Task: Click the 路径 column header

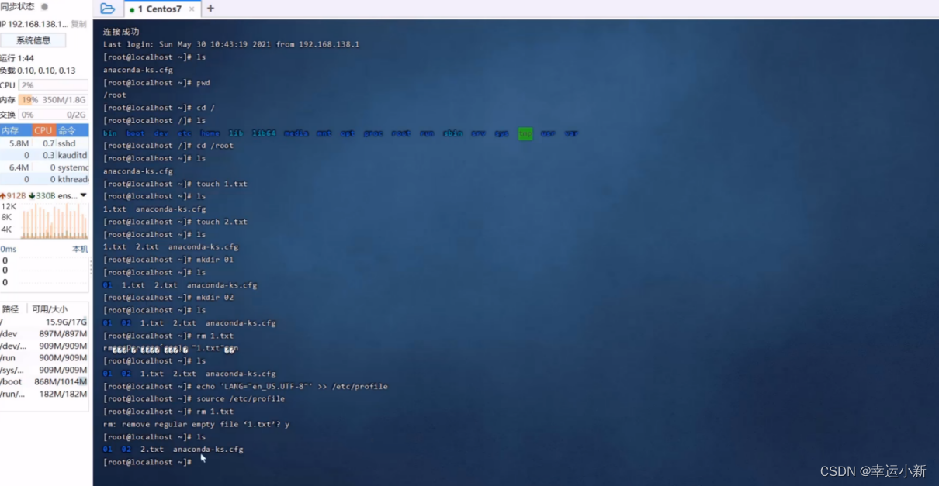Action: pos(11,308)
